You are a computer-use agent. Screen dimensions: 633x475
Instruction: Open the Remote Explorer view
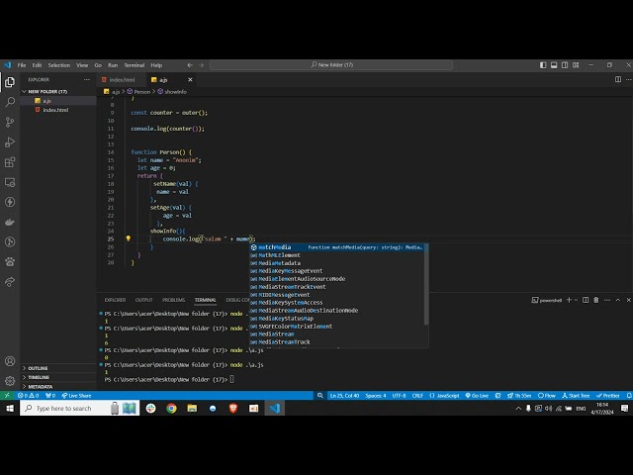(x=10, y=182)
